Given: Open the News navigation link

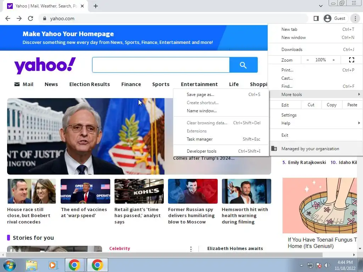Looking at the screenshot, I should [51, 84].
